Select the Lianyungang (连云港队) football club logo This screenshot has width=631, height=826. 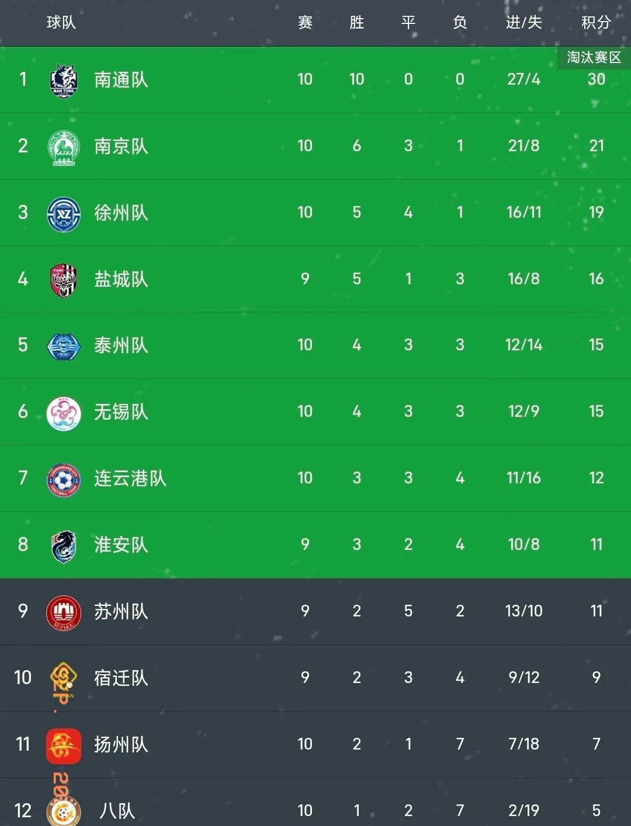point(64,478)
